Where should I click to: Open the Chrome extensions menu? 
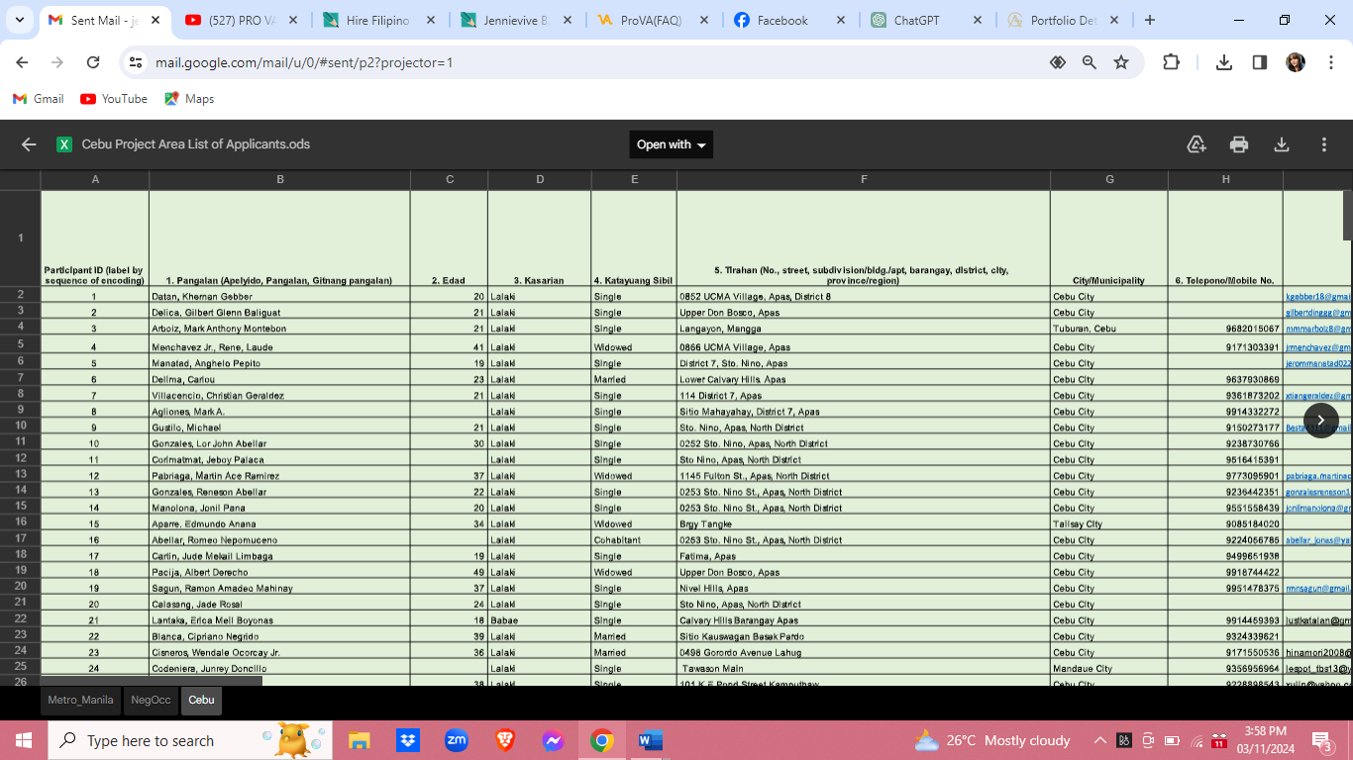1171,62
